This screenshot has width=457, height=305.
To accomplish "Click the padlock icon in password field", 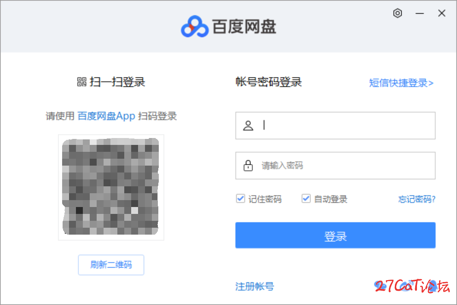I will 248,166.
